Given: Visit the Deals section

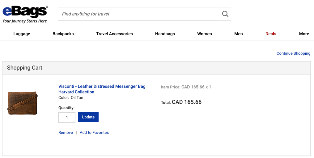Looking at the screenshot, I should (271, 34).
